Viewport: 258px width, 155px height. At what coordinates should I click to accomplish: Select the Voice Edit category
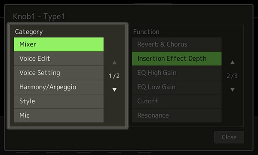click(58, 59)
